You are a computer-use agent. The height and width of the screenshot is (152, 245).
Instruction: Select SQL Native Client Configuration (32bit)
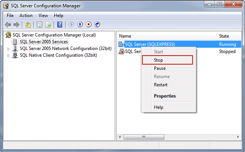pos(58,55)
